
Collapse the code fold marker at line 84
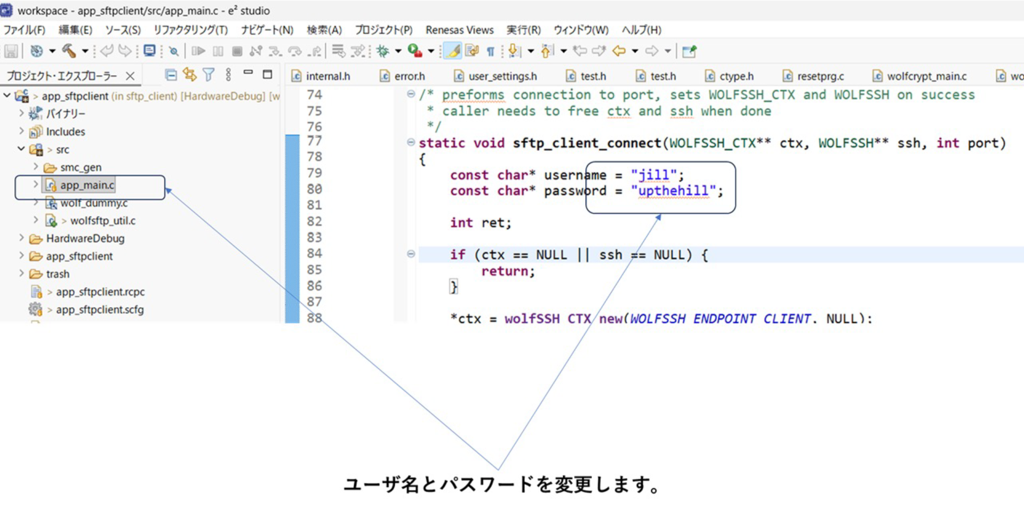[x=411, y=254]
